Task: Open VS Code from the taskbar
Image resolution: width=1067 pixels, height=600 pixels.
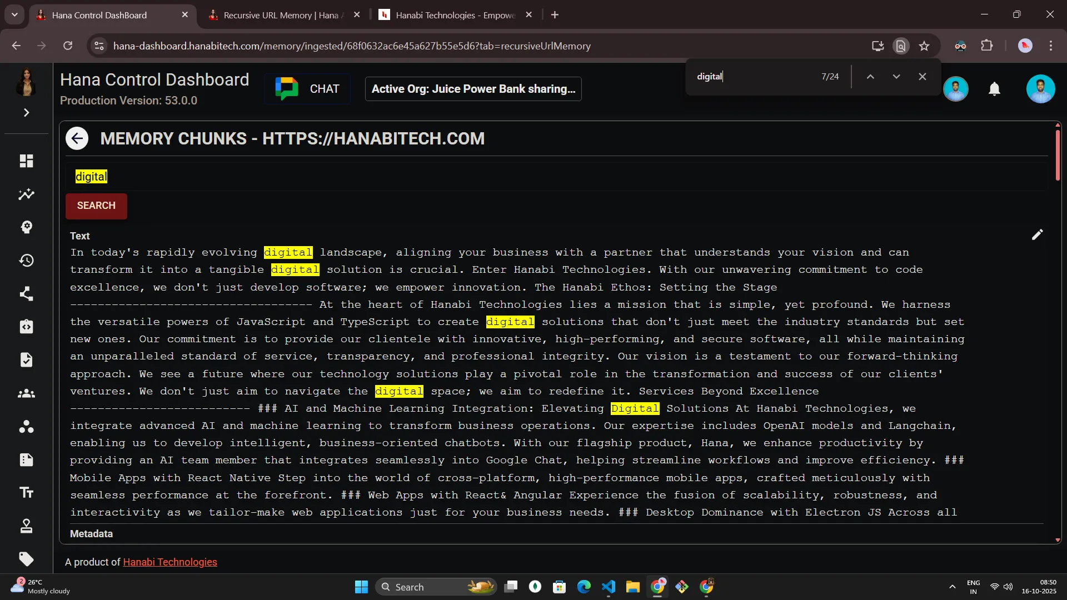Action: (x=608, y=587)
